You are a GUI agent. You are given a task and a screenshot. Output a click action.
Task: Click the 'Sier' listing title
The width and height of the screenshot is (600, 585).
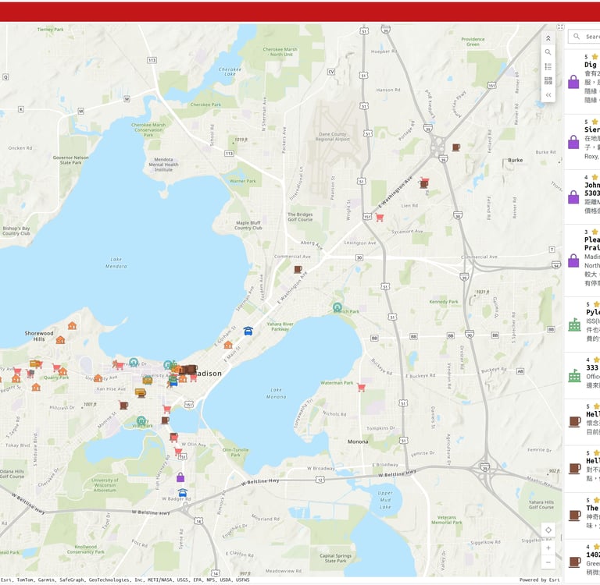592,129
